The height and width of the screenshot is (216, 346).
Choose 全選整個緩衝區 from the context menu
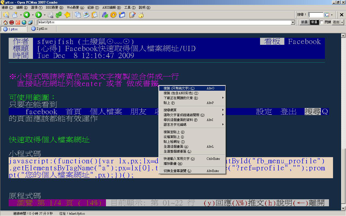click(192, 151)
